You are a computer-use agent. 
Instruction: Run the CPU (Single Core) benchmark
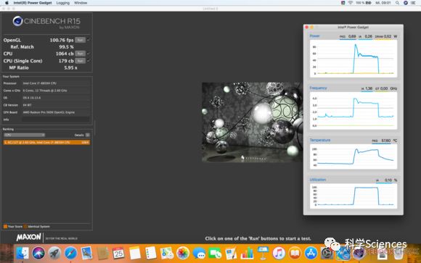[80, 61]
